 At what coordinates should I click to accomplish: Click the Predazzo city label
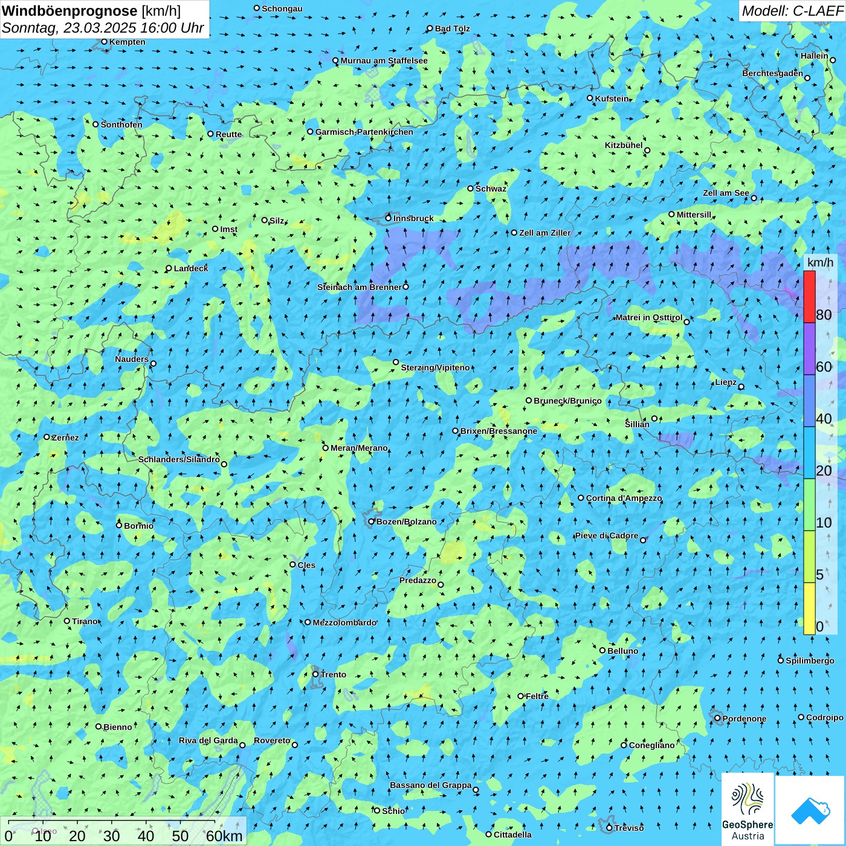tap(418, 580)
